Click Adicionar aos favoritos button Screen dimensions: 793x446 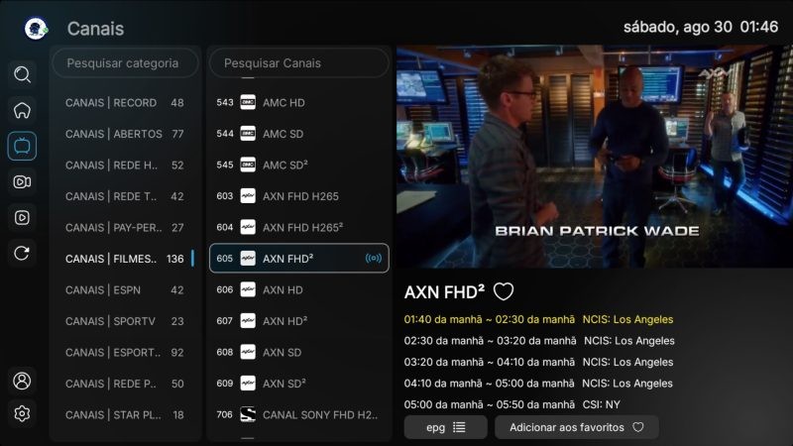pyautogui.click(x=577, y=427)
